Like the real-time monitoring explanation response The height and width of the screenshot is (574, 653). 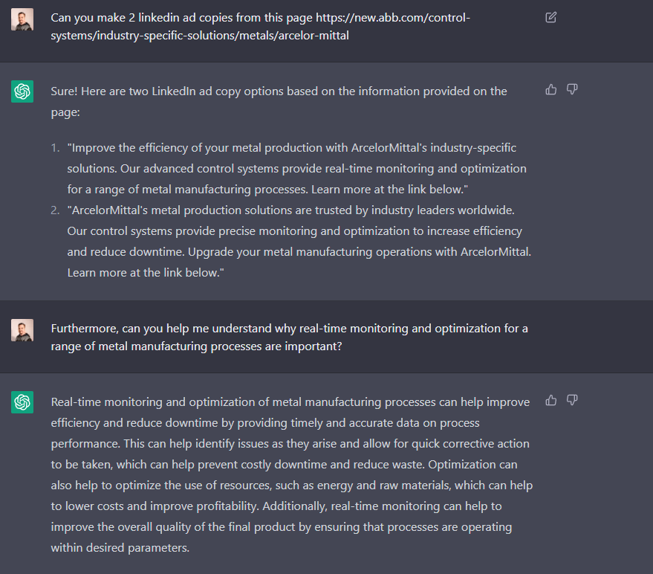click(x=551, y=400)
